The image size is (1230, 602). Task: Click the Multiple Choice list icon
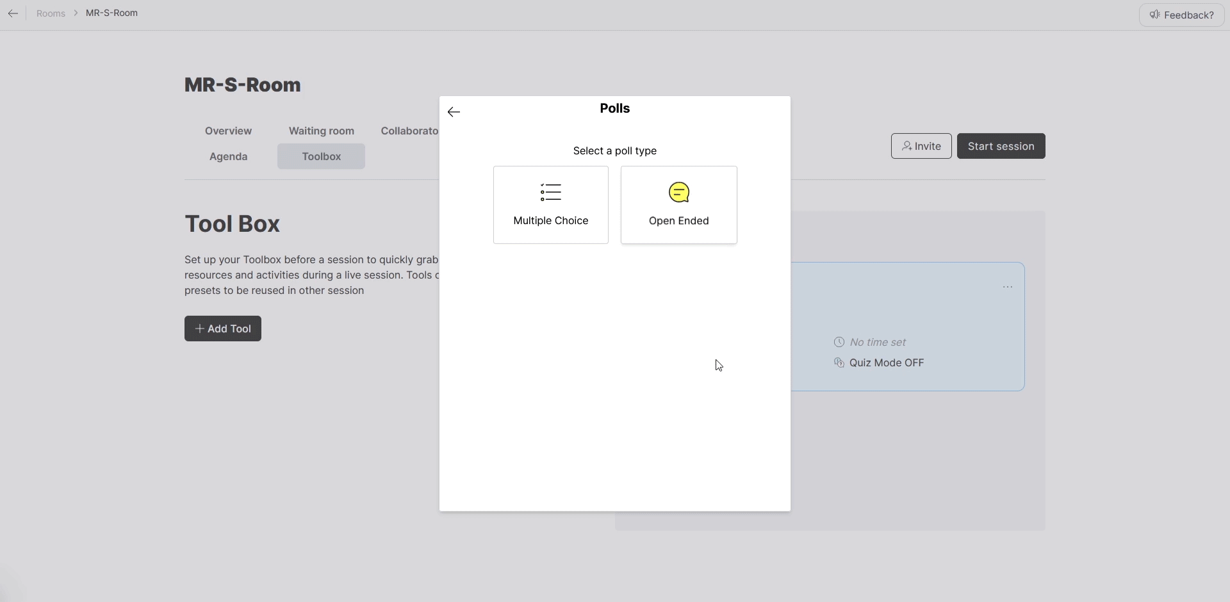[551, 192]
